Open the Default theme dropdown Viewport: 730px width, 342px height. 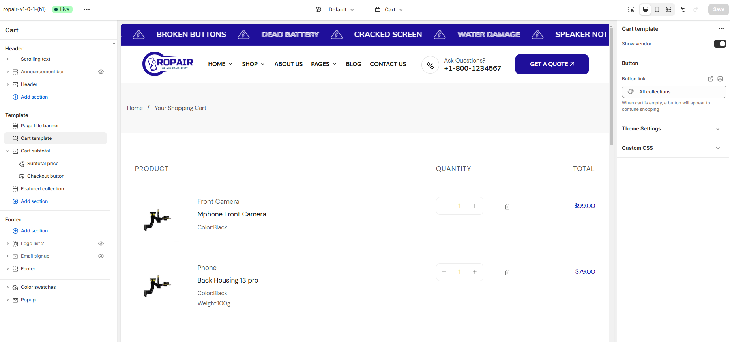pos(341,9)
